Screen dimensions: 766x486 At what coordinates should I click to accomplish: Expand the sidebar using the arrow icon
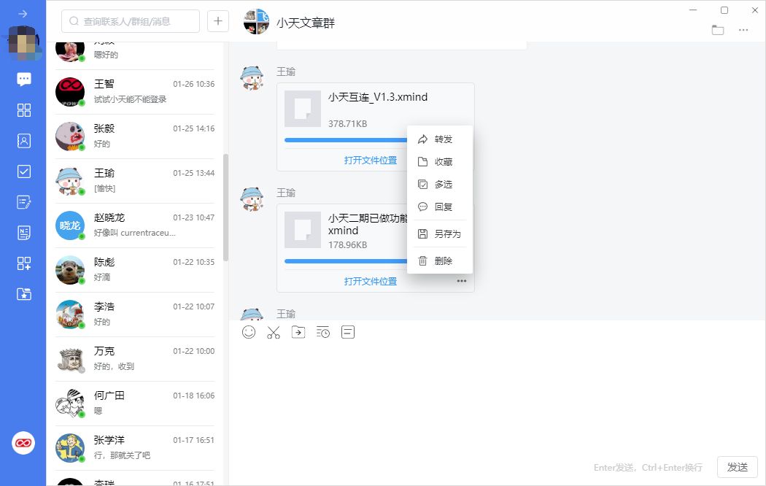click(x=23, y=14)
